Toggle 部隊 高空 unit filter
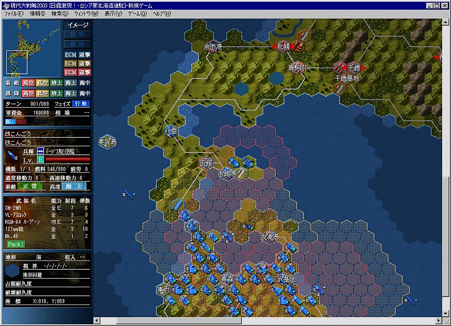Screen dimensions: 451x326 pos(28,93)
